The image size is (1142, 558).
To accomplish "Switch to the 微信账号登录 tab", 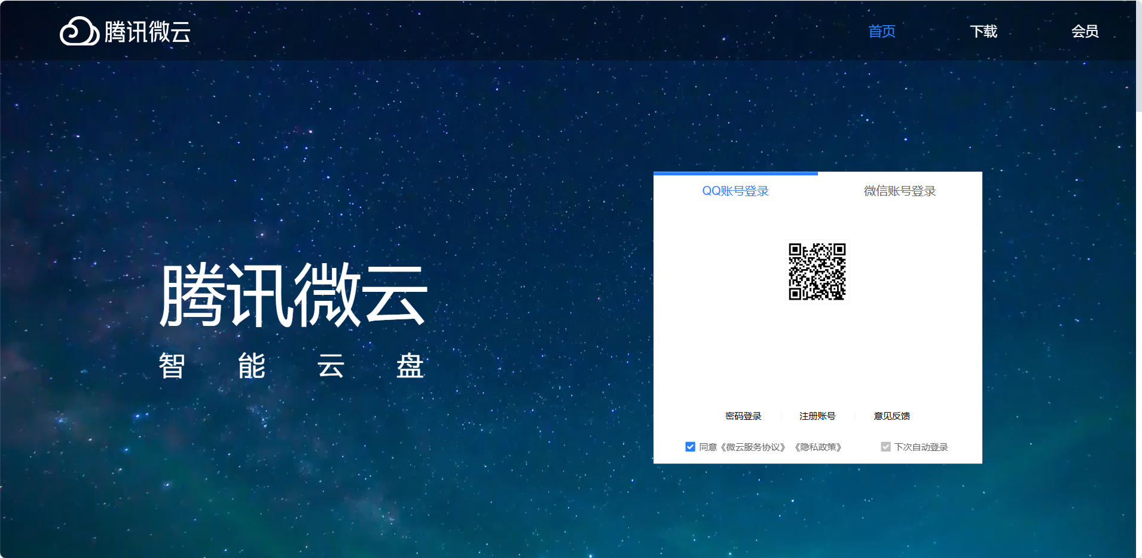I will pos(900,191).
